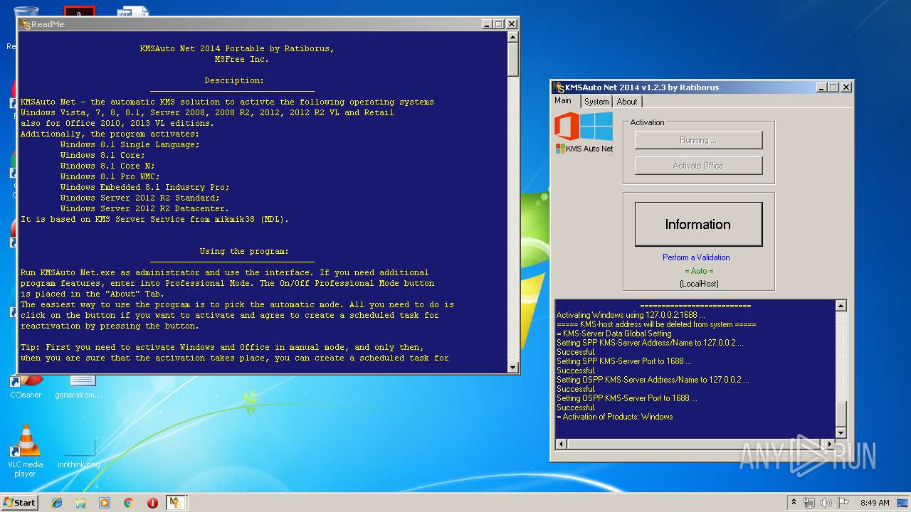Screen dimensions: 911x512
Task: Click the Activate Office button
Action: [x=698, y=166]
